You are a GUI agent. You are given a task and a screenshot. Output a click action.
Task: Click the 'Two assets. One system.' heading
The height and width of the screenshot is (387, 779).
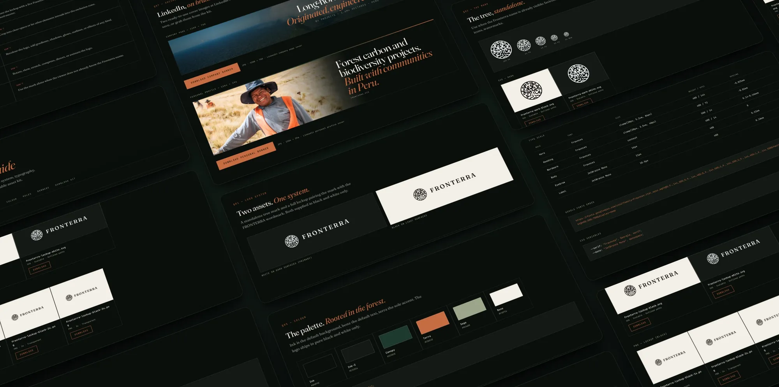tap(273, 202)
